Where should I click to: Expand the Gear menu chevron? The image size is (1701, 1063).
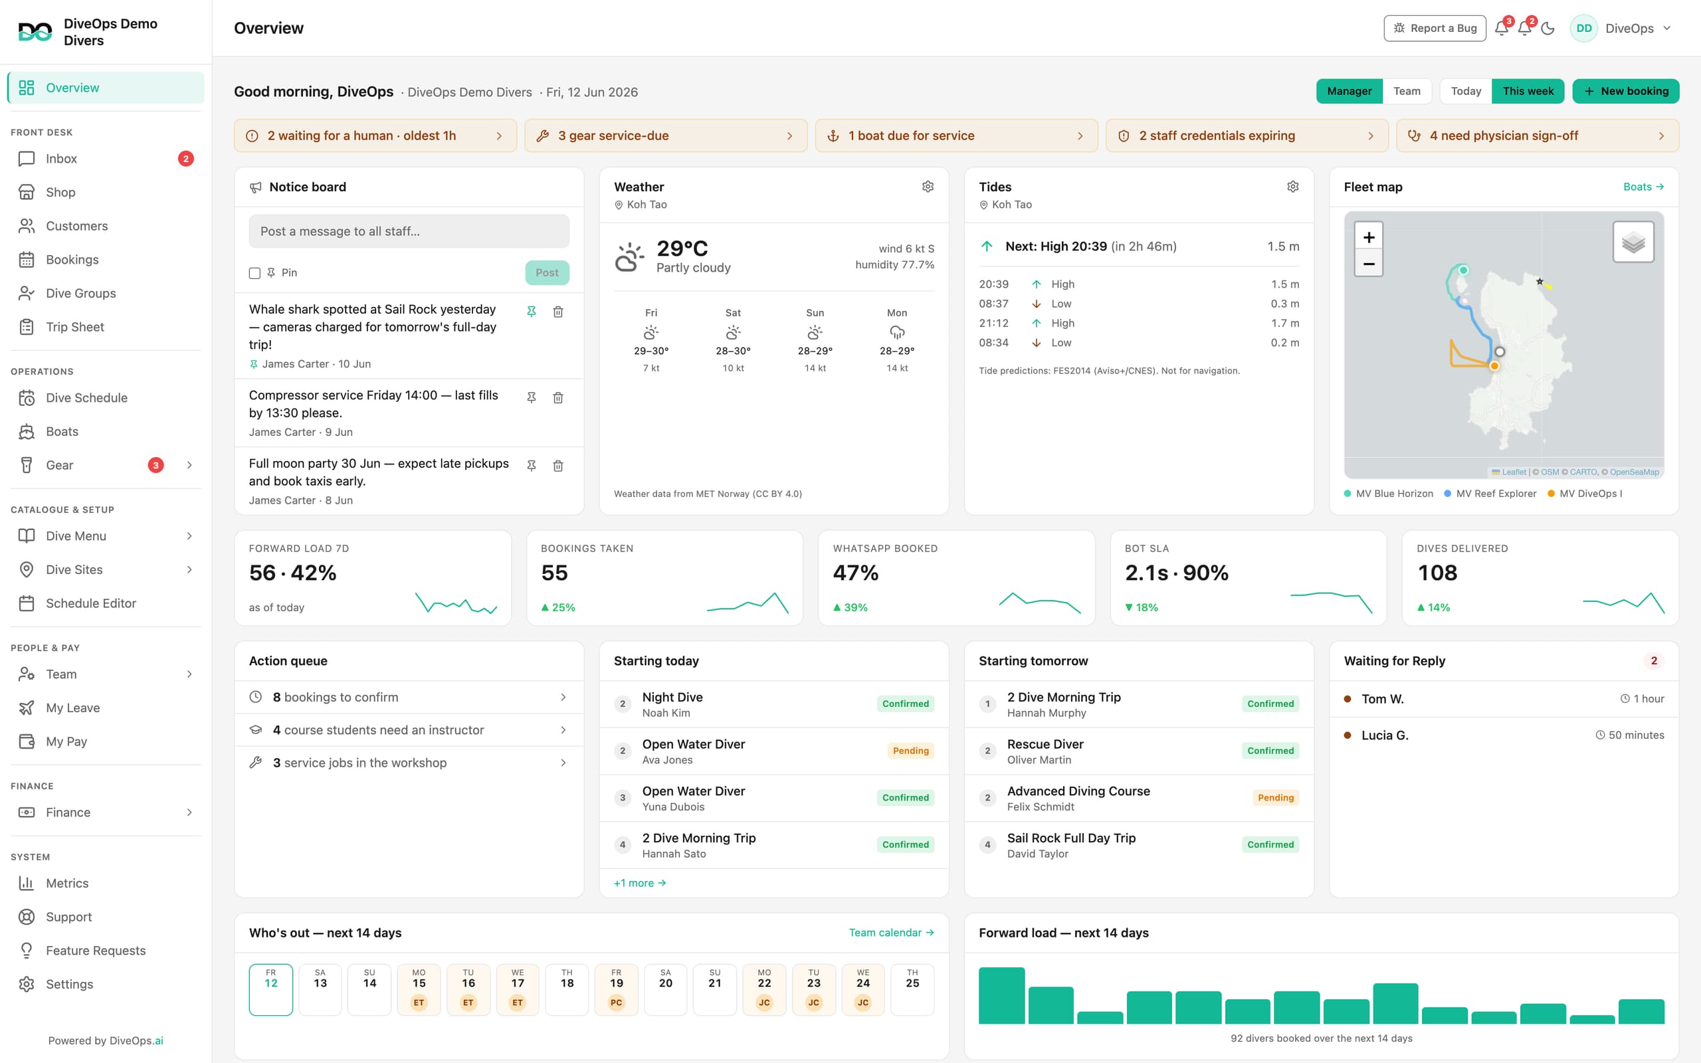click(x=189, y=464)
